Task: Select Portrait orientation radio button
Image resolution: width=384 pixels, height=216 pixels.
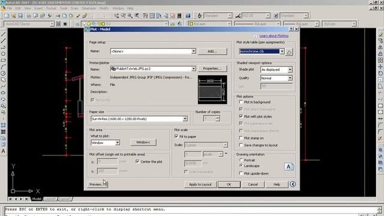Action: coord(241,160)
